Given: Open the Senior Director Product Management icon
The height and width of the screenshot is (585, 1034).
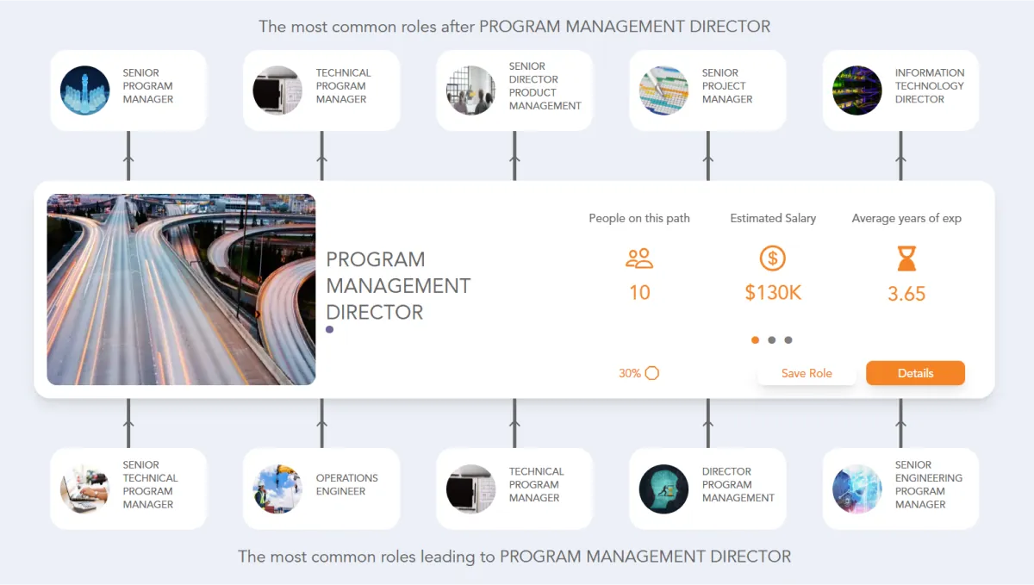Looking at the screenshot, I should click(470, 90).
